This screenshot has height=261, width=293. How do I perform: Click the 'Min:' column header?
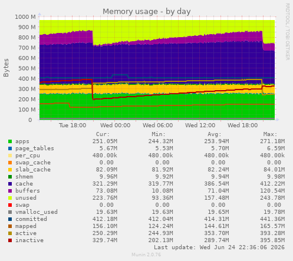pyautogui.click(x=159, y=134)
